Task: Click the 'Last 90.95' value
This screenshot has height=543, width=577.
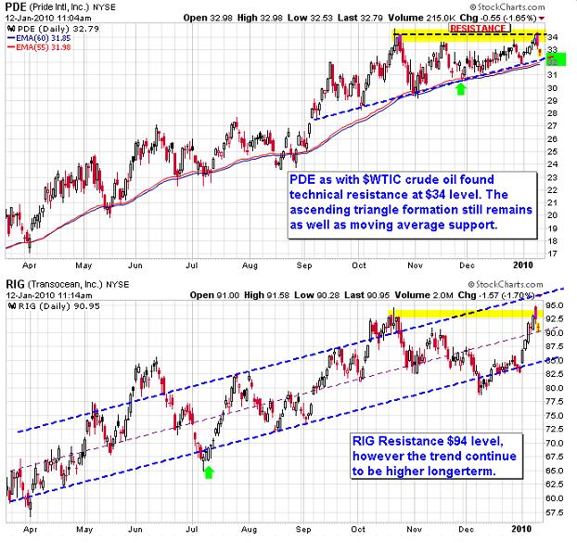Action: pyautogui.click(x=366, y=295)
